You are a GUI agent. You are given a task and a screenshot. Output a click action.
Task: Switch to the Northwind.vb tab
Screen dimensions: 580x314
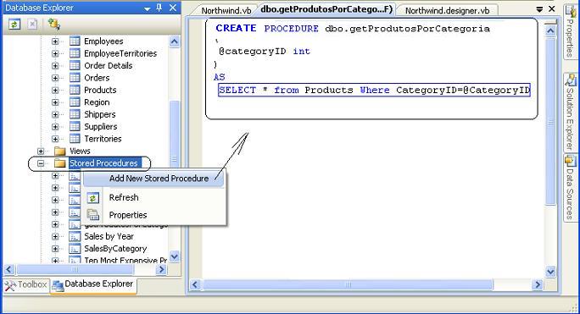[x=226, y=10]
